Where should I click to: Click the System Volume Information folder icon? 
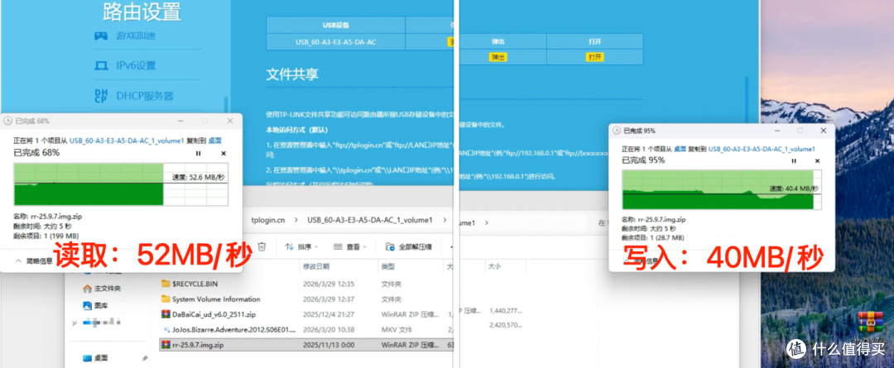pyautogui.click(x=166, y=299)
